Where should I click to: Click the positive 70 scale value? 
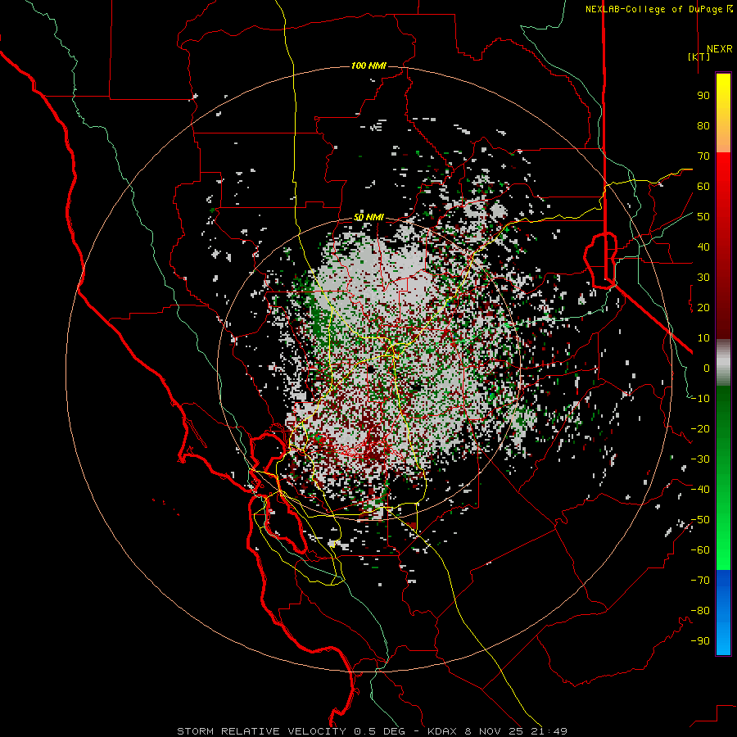[703, 156]
